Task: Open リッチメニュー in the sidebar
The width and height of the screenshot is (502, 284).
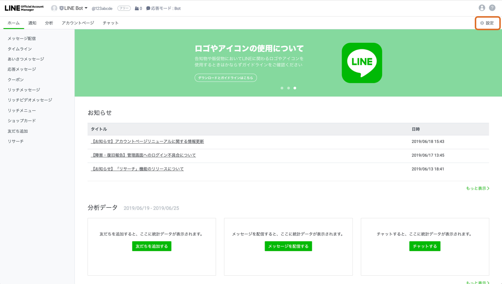Action: (x=22, y=111)
